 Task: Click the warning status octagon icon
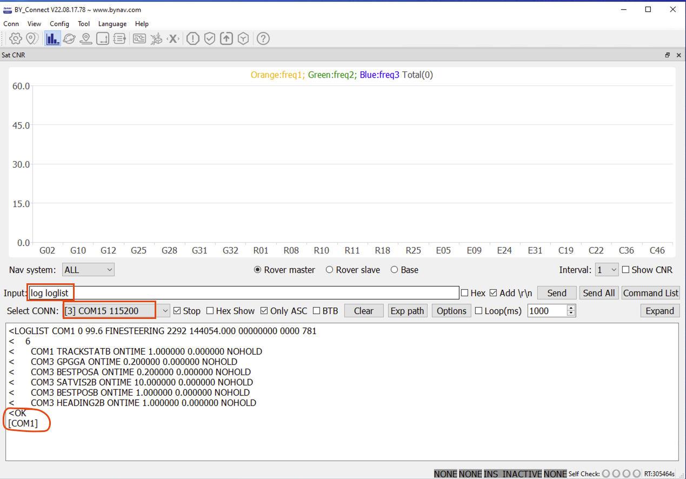pos(192,38)
